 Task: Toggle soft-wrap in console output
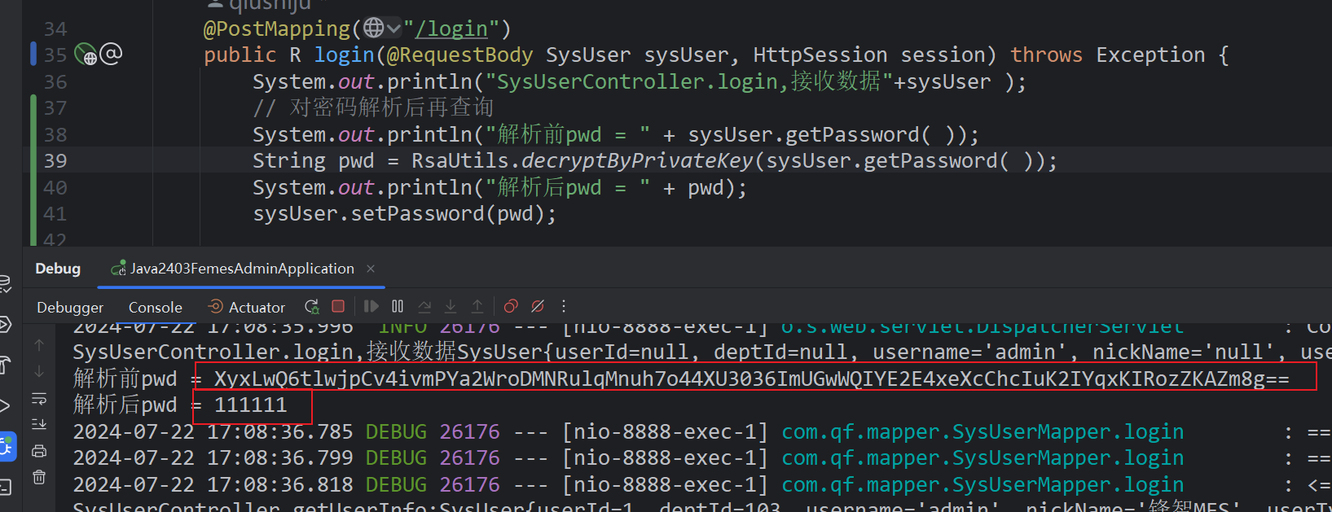39,398
